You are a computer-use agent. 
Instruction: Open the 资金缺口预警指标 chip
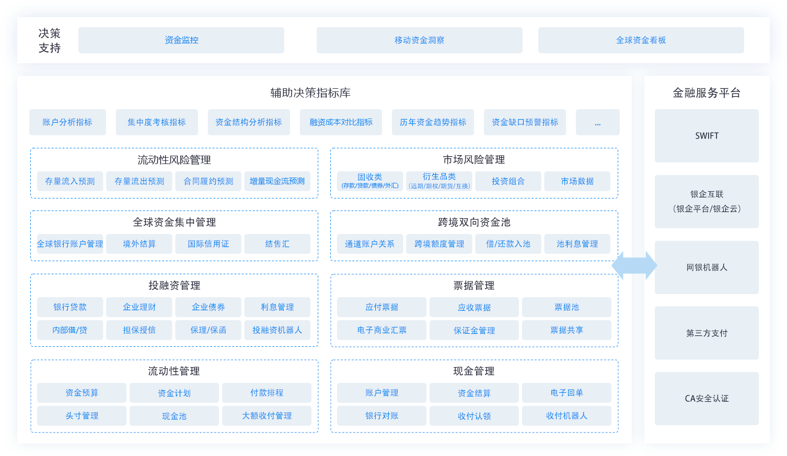(x=525, y=122)
